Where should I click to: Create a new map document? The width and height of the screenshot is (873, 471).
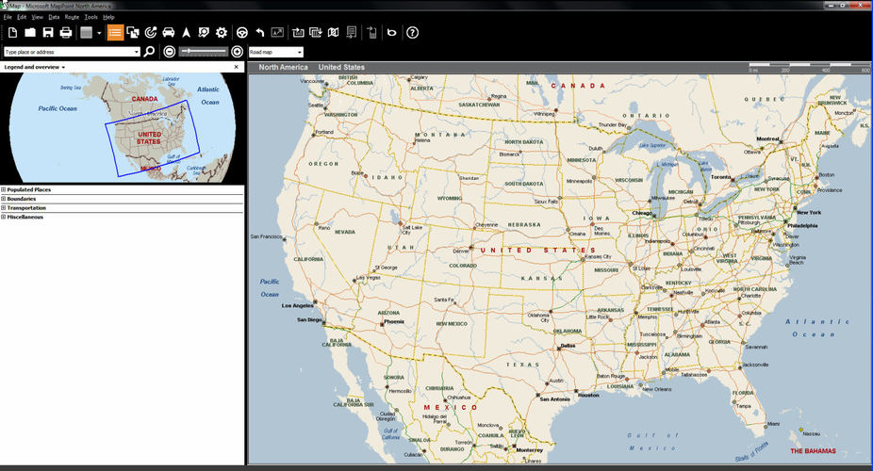point(12,33)
